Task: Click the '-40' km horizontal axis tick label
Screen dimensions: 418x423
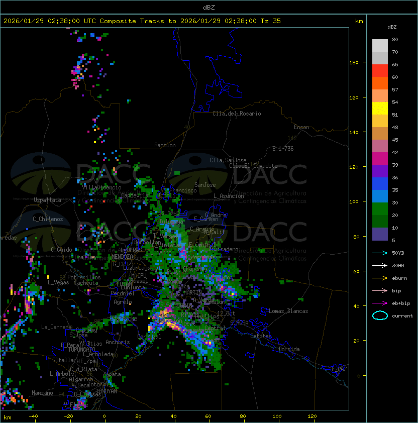Action: [33, 416]
